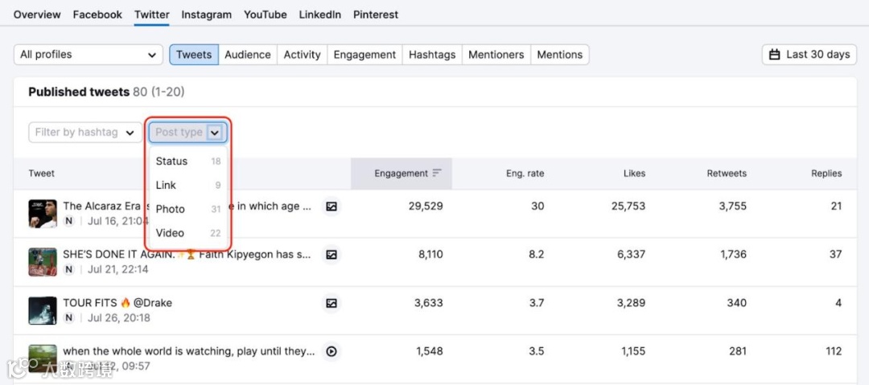Select Status in the post type list

point(171,162)
